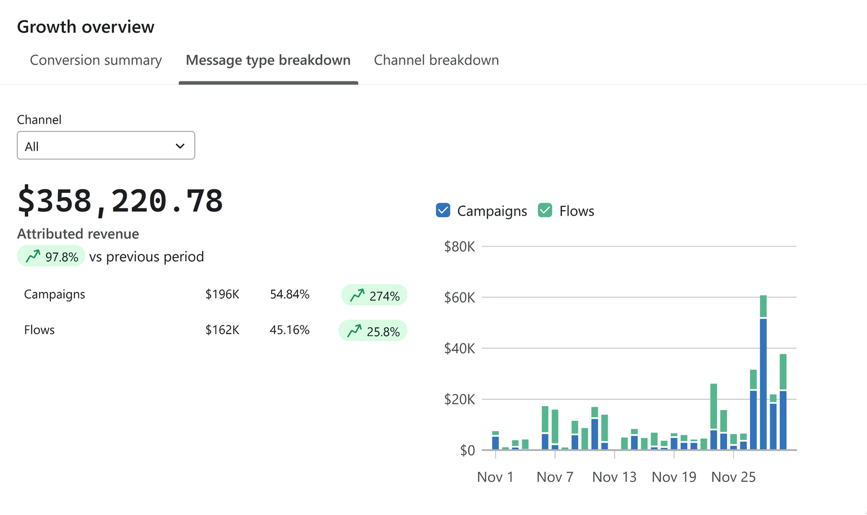Open the Channel dropdown set to All
Image resolution: width=867 pixels, height=515 pixels.
(106, 146)
